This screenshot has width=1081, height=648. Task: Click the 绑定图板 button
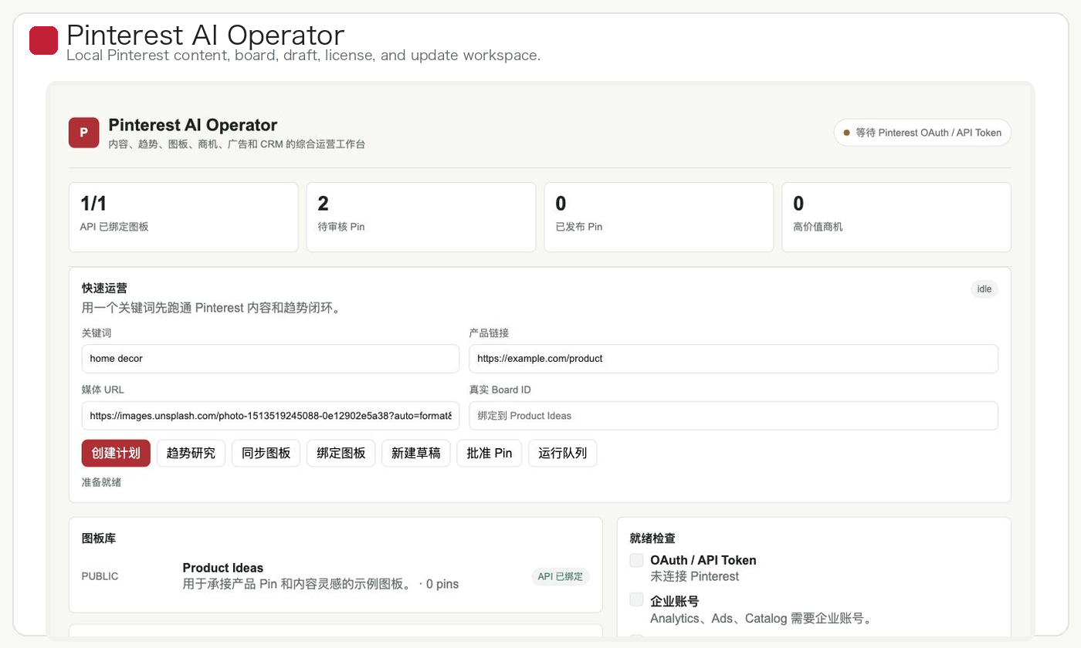click(341, 453)
